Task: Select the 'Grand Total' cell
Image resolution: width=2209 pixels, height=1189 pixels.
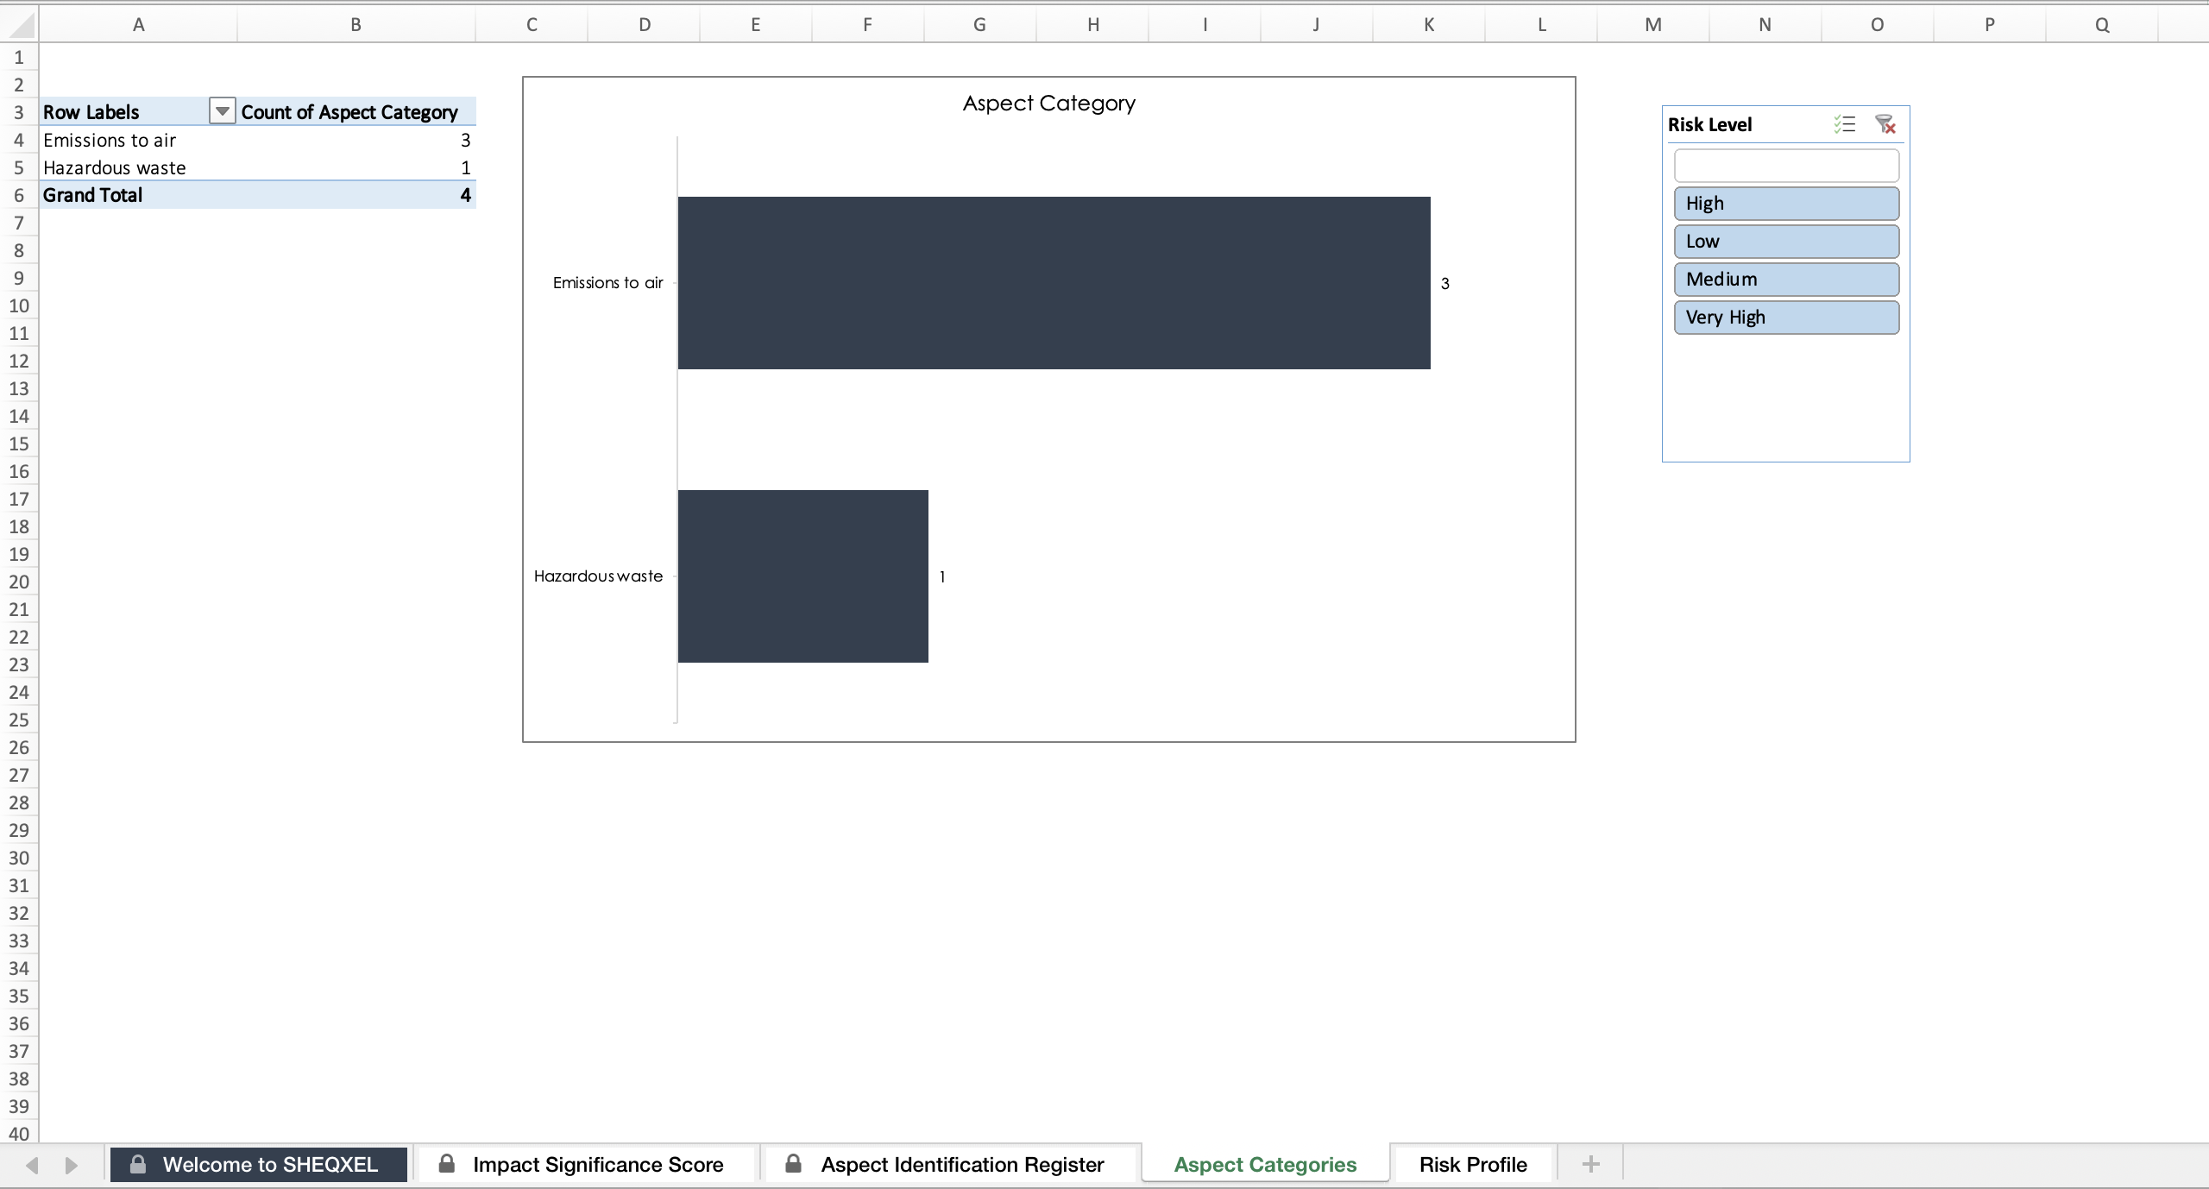Action: click(138, 195)
